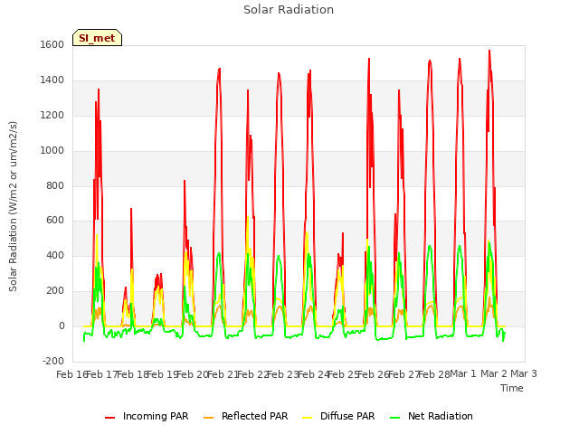This screenshot has width=579, height=434.
Task: Click the green Net Radiation legend swatch
Action: (395, 418)
